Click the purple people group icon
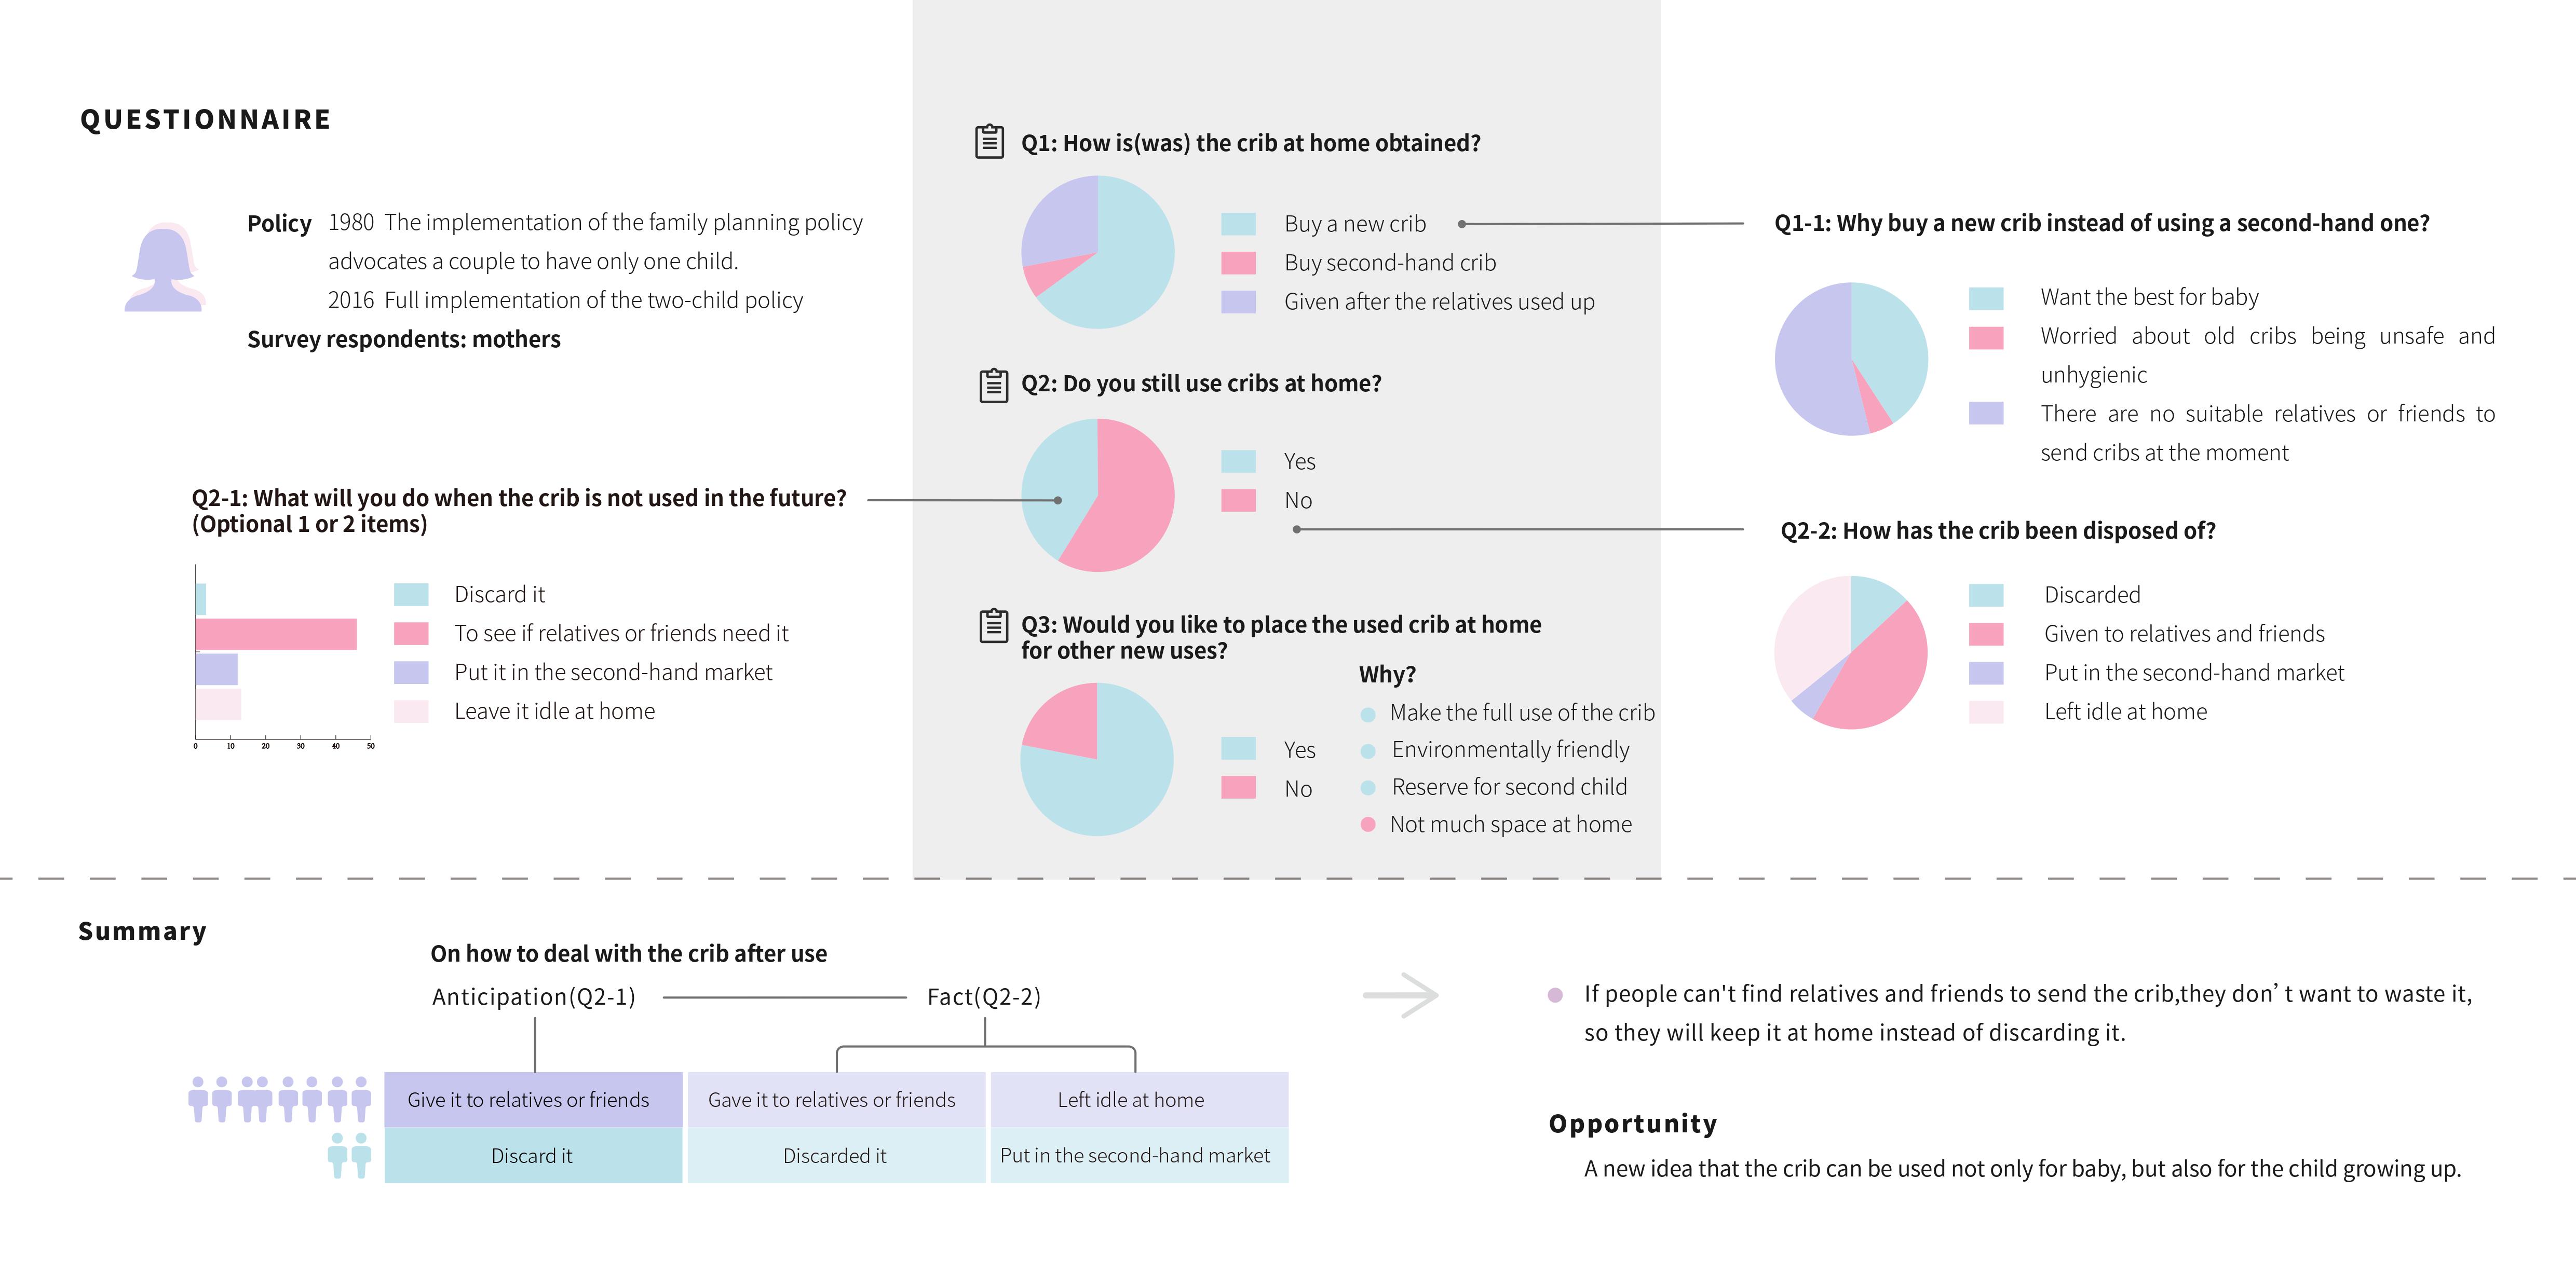Viewport: 2576px width, 1287px height. pyautogui.click(x=279, y=1099)
